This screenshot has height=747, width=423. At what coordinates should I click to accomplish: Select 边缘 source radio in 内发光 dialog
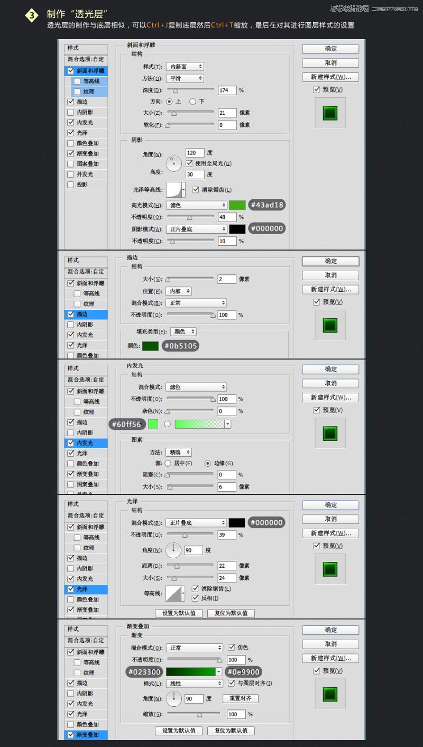(208, 463)
